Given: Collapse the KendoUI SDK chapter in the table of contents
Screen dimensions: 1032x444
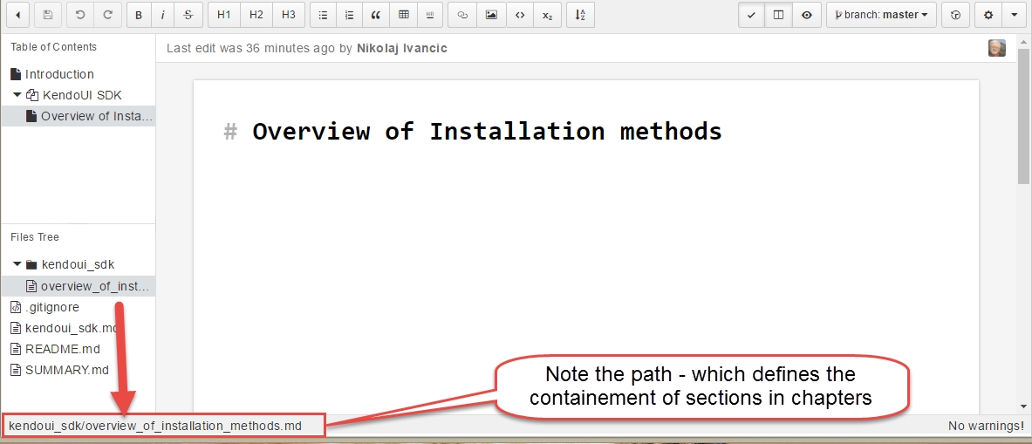Looking at the screenshot, I should pos(17,95).
